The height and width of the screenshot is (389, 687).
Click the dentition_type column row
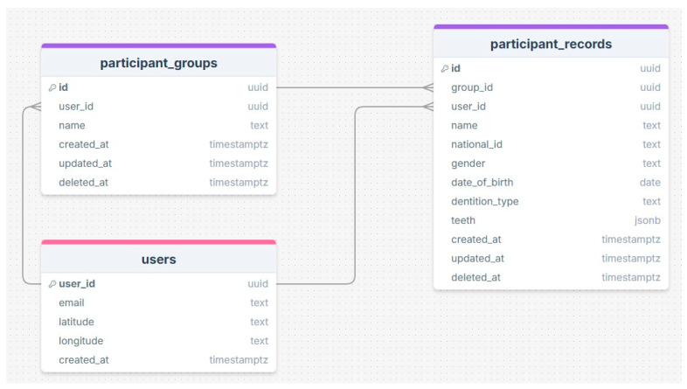click(551, 202)
